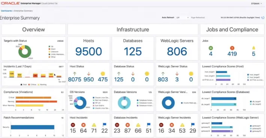The height and width of the screenshot is (138, 266).
Task: Click the blue flag icon in Host Incidents
Action: [105, 125]
